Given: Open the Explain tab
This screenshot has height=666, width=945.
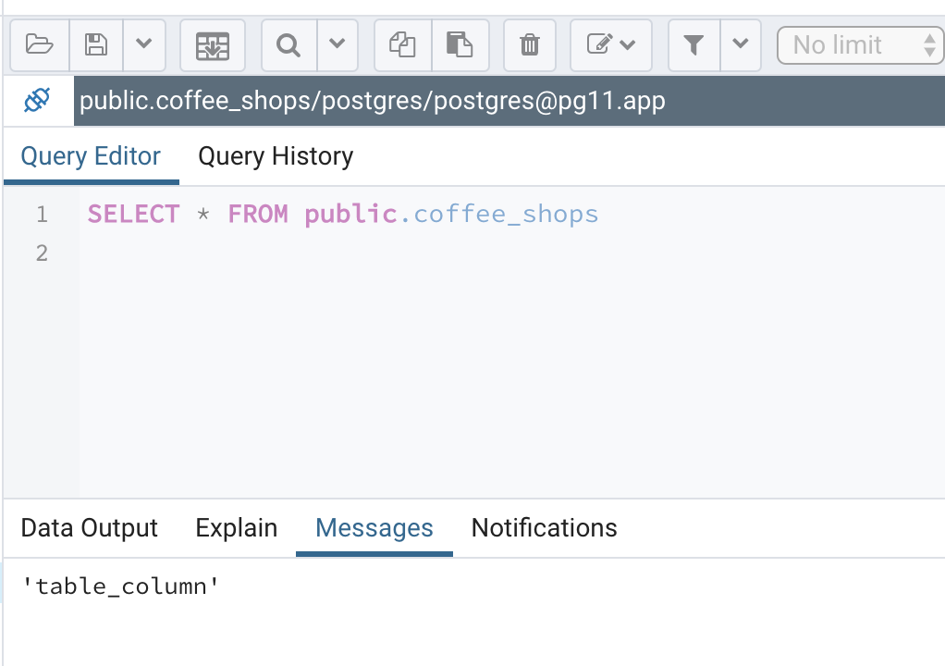Looking at the screenshot, I should tap(236, 527).
